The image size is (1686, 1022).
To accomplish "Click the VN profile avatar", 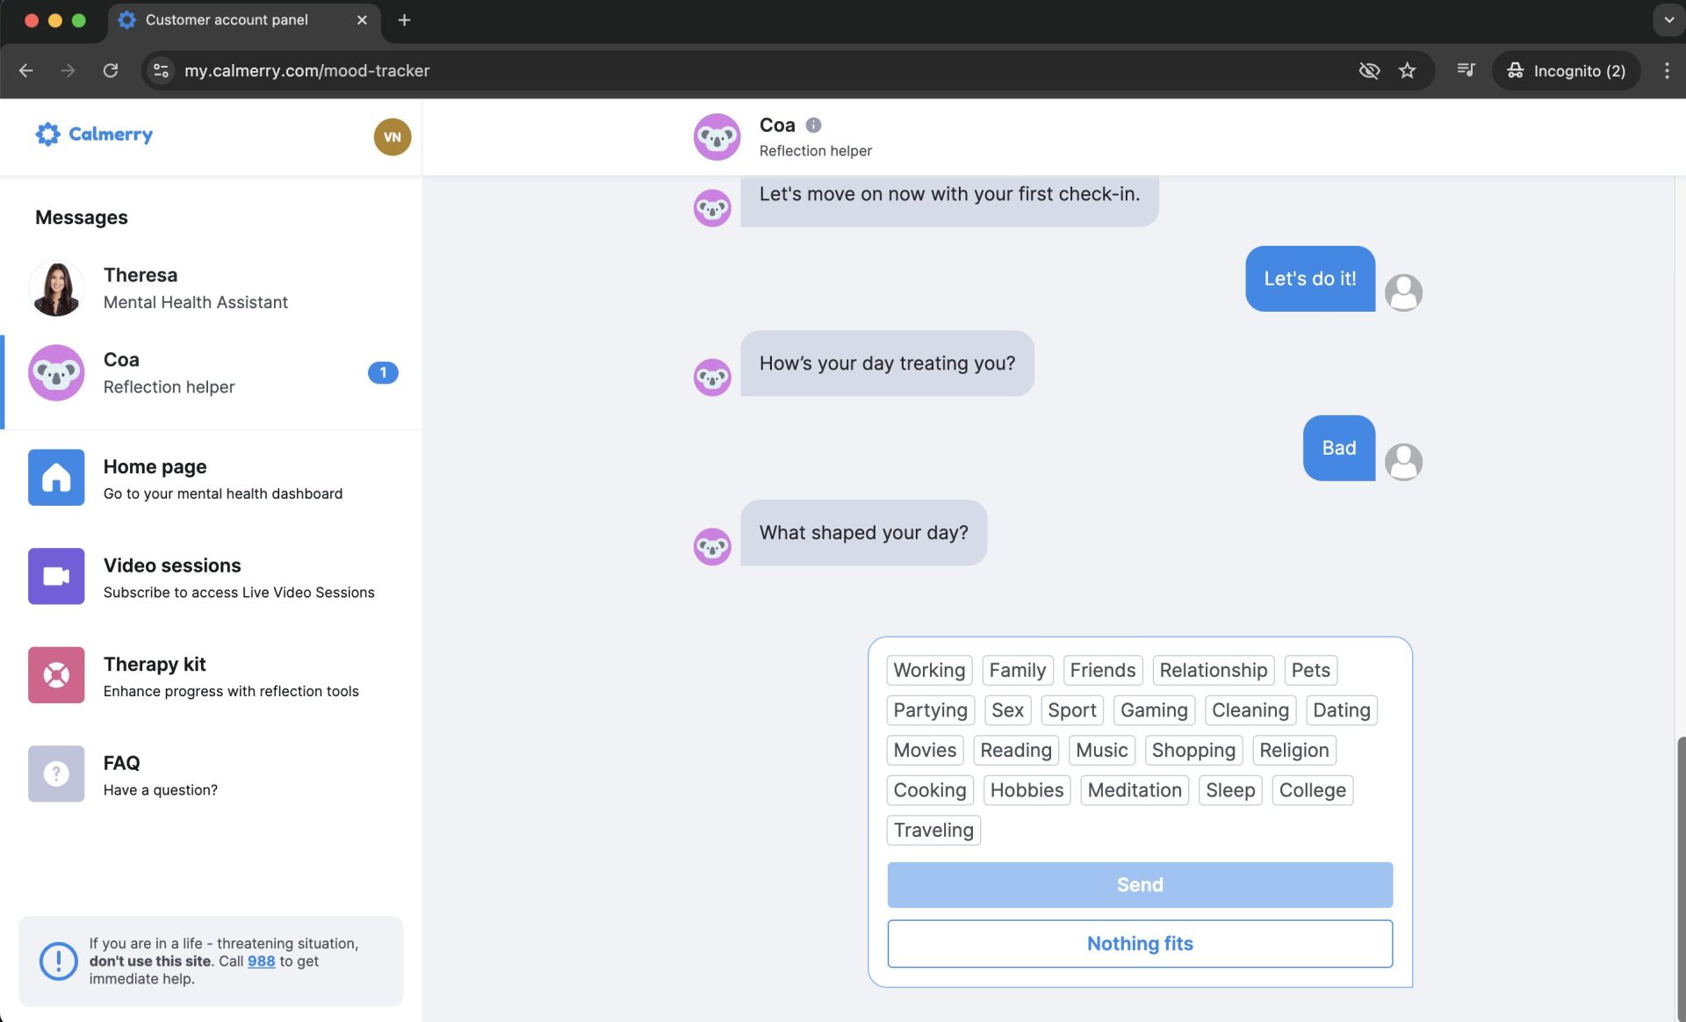I will 392,137.
